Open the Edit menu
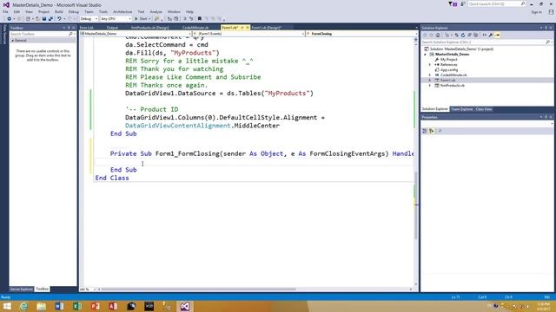This screenshot has height=312, width=556. (x=17, y=11)
